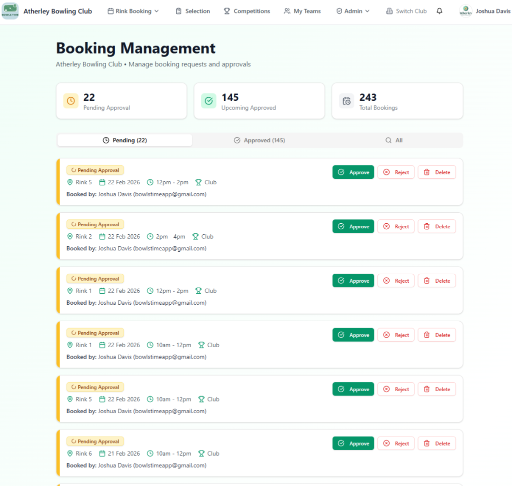This screenshot has height=486, width=512.
Task: Approve Rink 5 12pm - 2pm booking
Action: (353, 172)
